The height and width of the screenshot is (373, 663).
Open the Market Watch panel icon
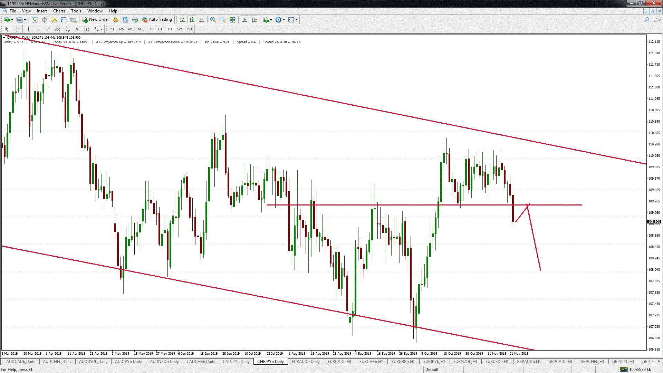point(35,20)
